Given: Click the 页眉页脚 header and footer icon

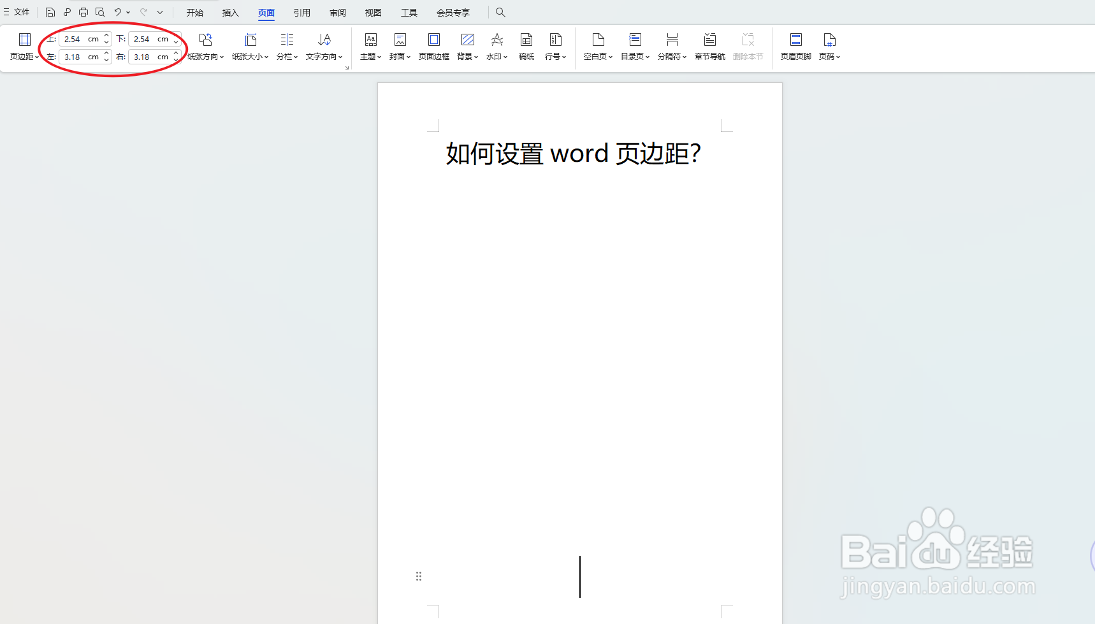Looking at the screenshot, I should pos(796,40).
